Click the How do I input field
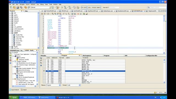176x99 pixels. coord(114,7)
